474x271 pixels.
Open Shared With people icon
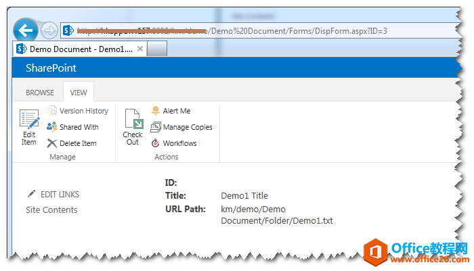click(x=51, y=127)
